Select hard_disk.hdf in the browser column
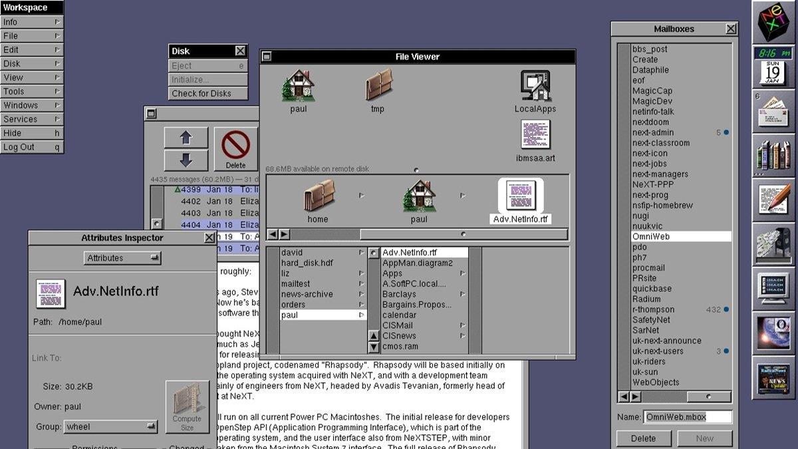This screenshot has width=798, height=449. (323, 263)
